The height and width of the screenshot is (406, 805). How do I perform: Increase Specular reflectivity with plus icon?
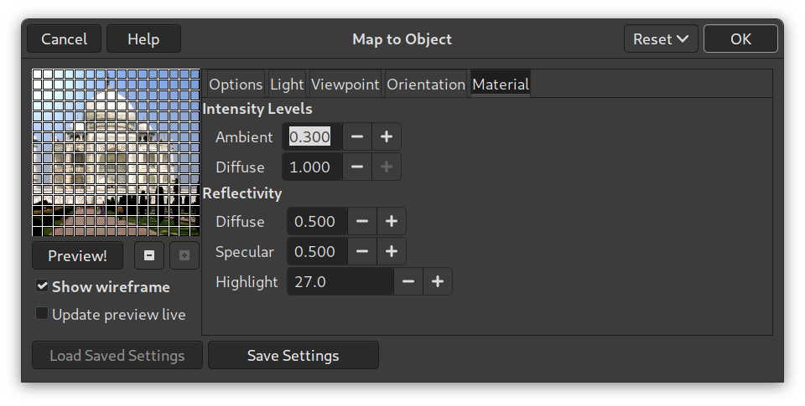click(391, 252)
